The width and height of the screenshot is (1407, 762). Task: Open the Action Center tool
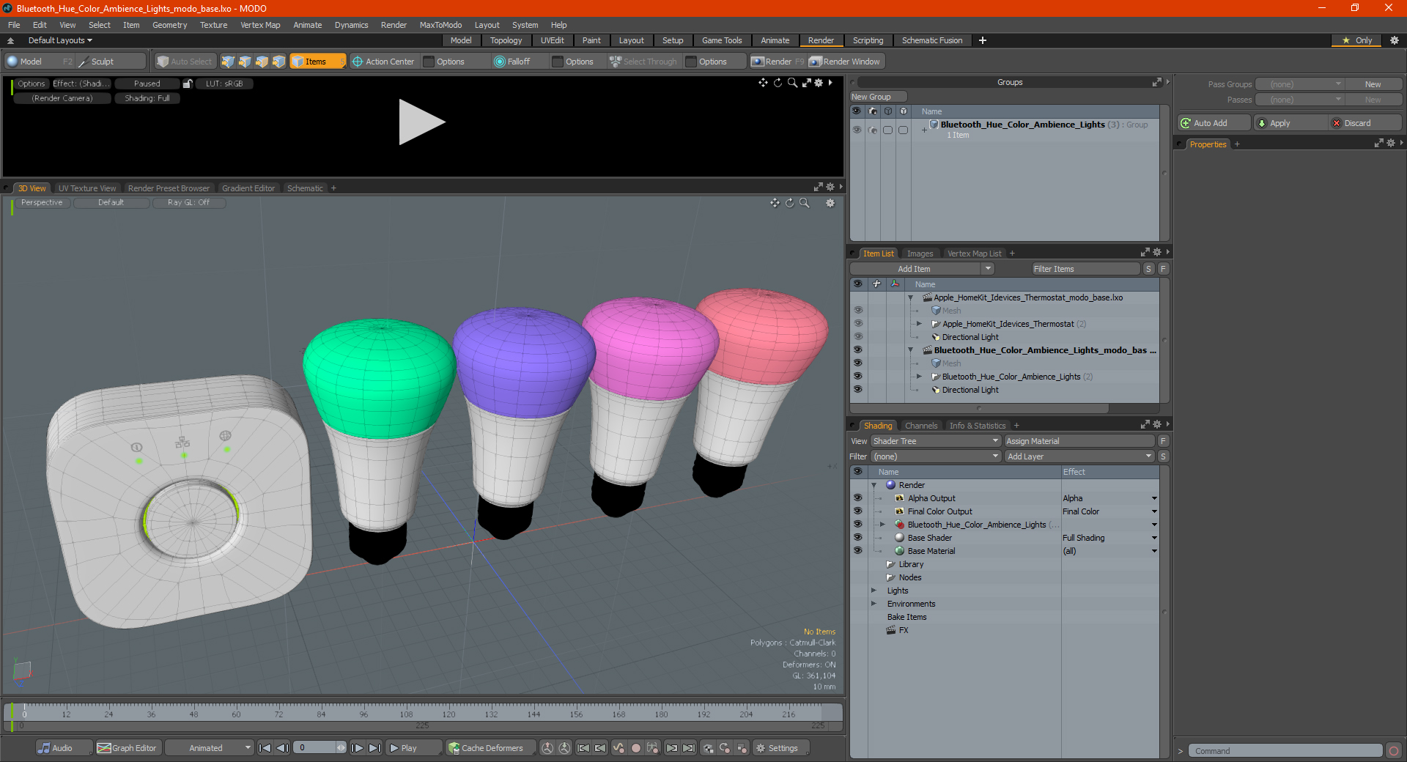coord(383,62)
